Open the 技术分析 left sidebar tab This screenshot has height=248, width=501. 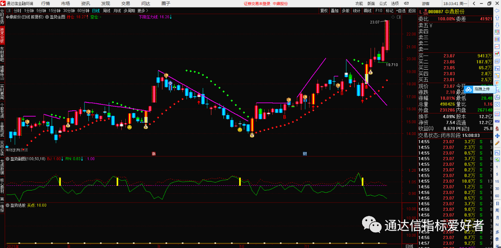[x=2, y=36]
